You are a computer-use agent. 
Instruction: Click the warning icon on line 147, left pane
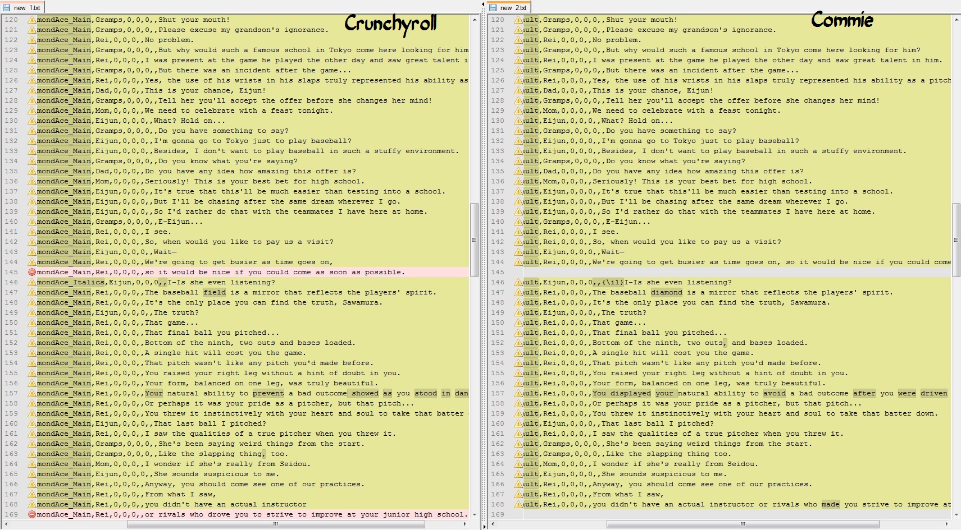32,292
